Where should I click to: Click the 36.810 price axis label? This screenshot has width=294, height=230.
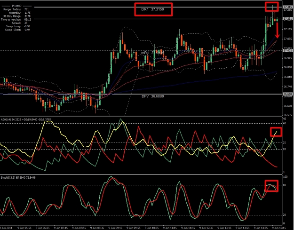tap(288, 77)
